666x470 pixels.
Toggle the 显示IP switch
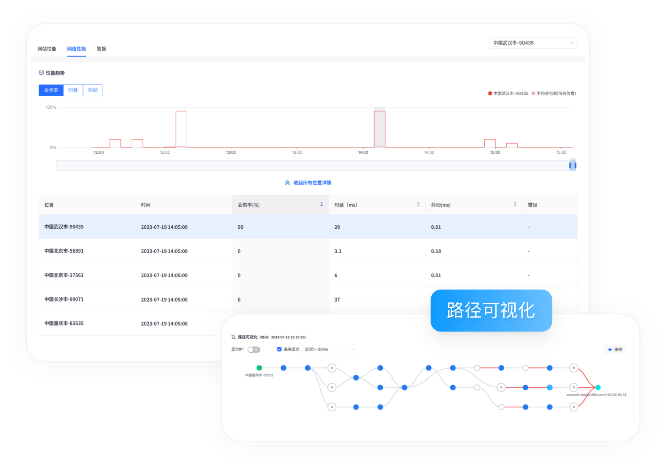(254, 350)
